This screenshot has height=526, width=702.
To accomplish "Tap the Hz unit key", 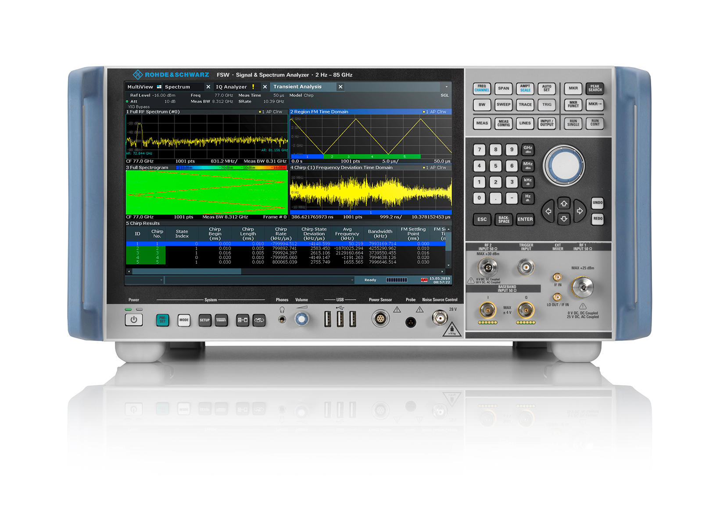I will coord(528,198).
